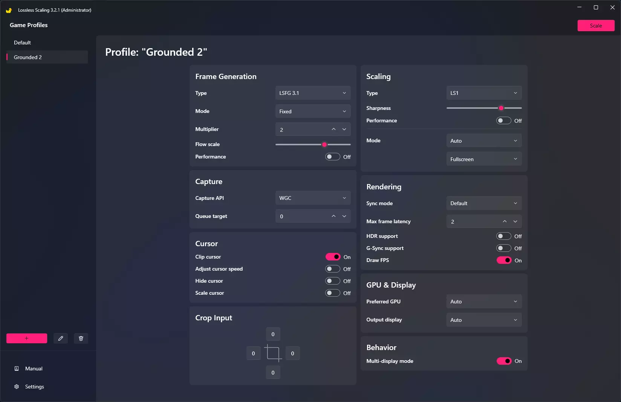Enable the Scale cursor toggle
Screen dimensions: 621x402
click(x=333, y=293)
